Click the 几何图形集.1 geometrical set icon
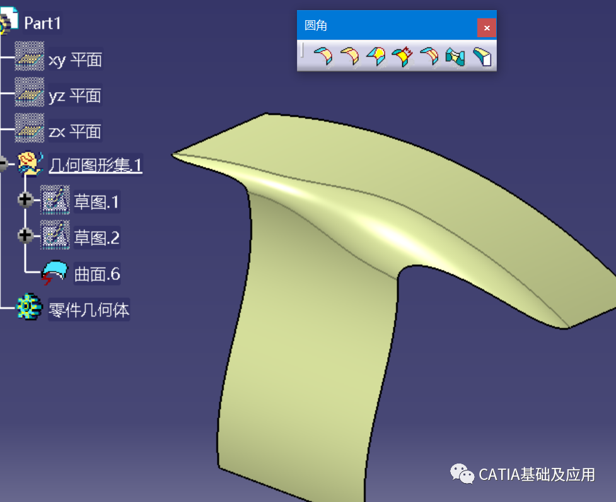Viewport: 616px width, 502px height. point(30,163)
